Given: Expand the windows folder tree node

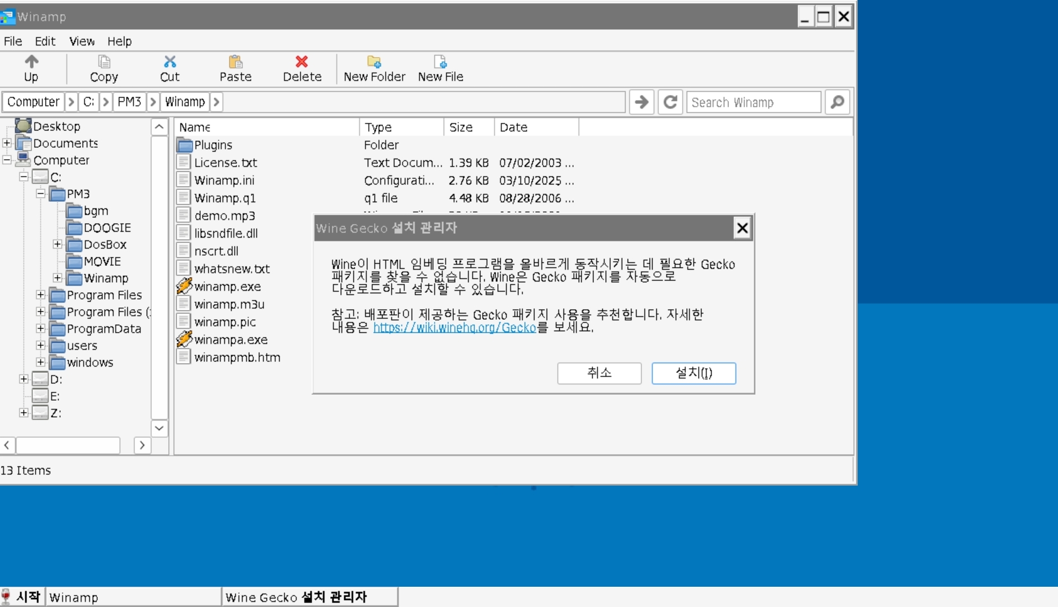Looking at the screenshot, I should point(40,362).
